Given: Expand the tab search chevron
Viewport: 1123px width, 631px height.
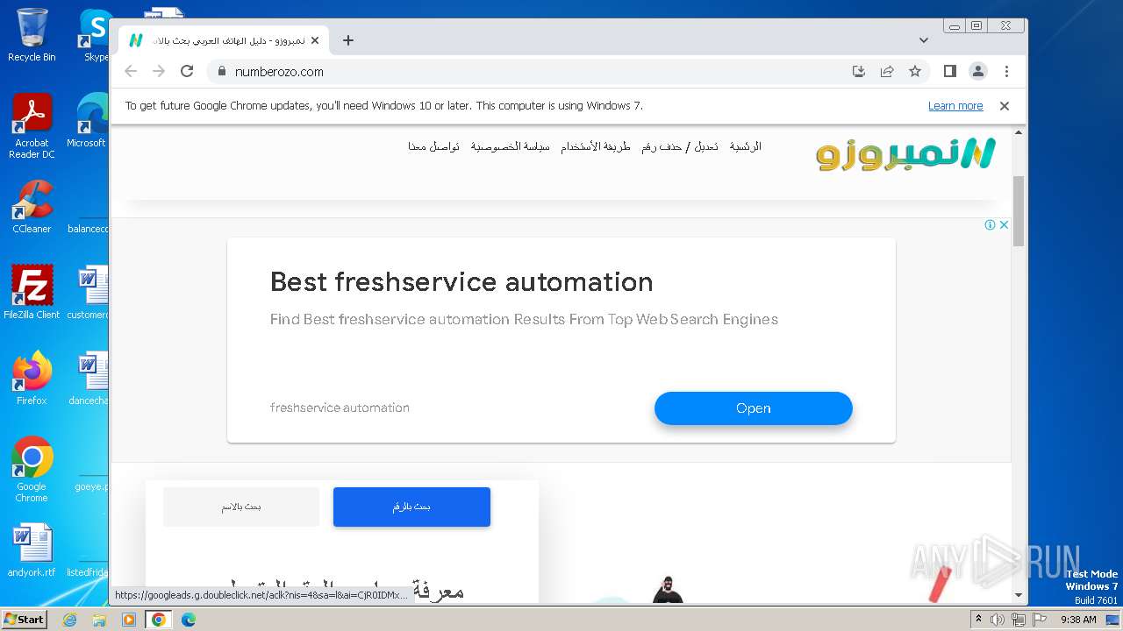Looking at the screenshot, I should pos(923,40).
